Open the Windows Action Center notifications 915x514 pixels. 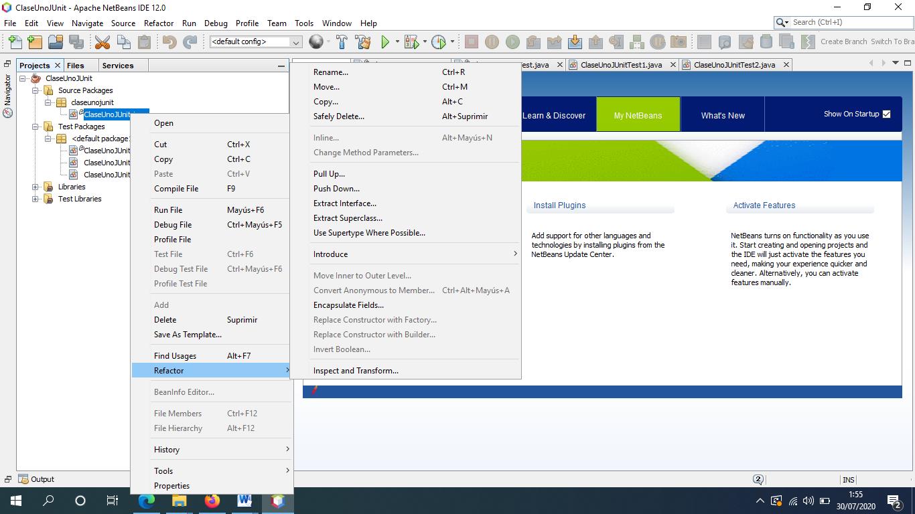click(x=894, y=501)
